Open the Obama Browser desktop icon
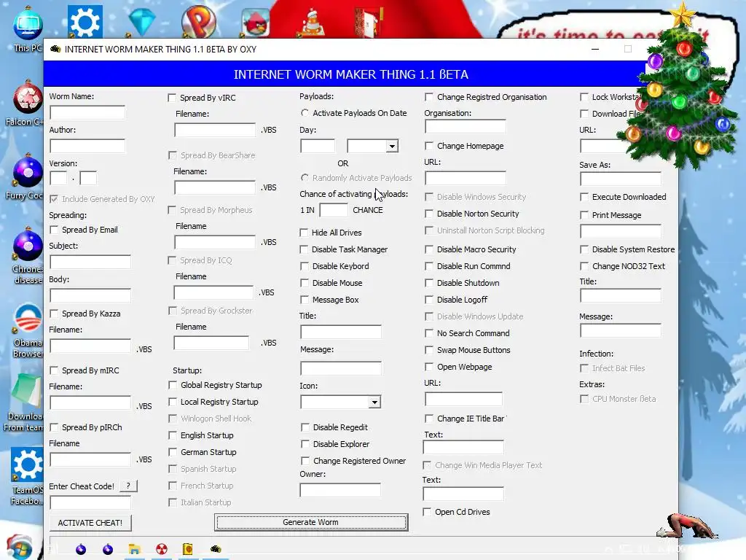746x560 pixels. 27,330
